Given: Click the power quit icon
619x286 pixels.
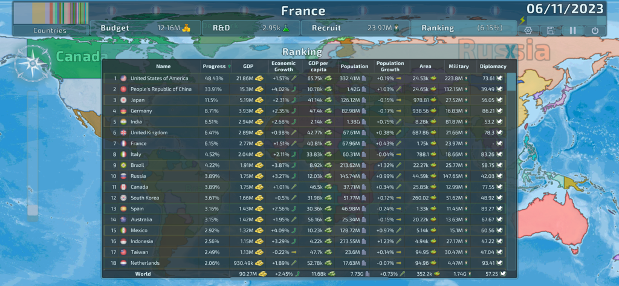Looking at the screenshot, I should coord(595,30).
